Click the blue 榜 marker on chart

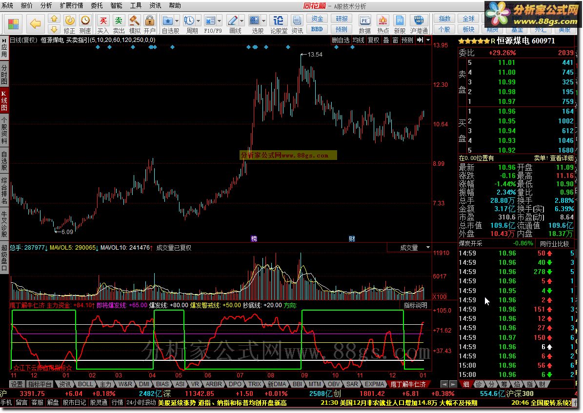point(254,238)
